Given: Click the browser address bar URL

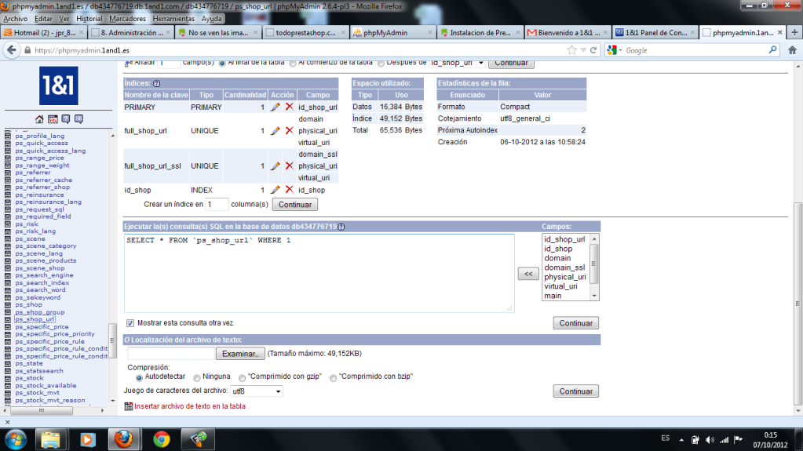Looking at the screenshot, I should click(x=82, y=50).
